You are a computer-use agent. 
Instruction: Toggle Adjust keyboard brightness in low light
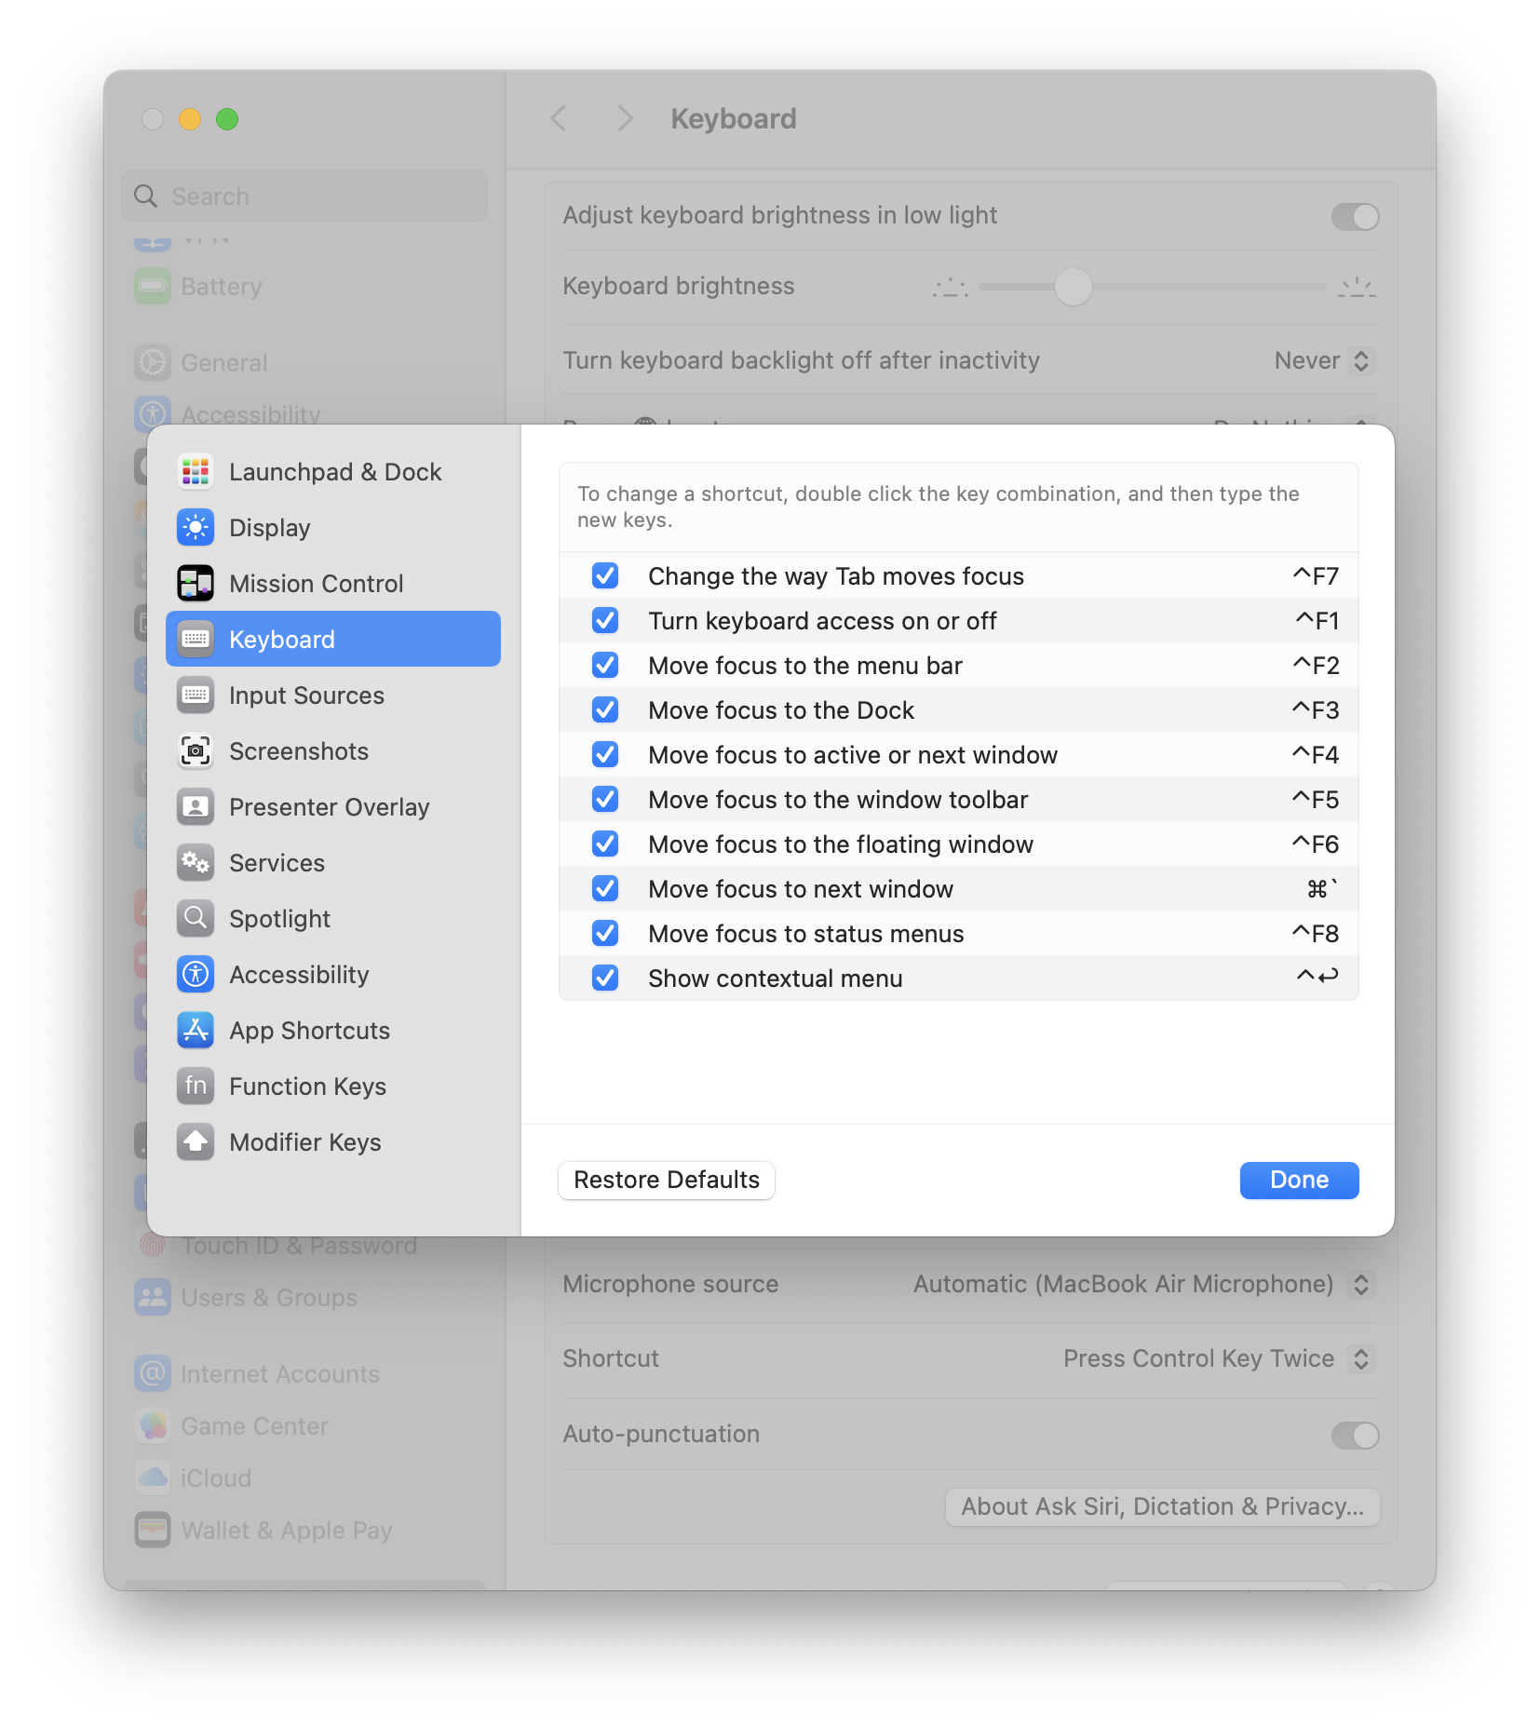click(1355, 217)
